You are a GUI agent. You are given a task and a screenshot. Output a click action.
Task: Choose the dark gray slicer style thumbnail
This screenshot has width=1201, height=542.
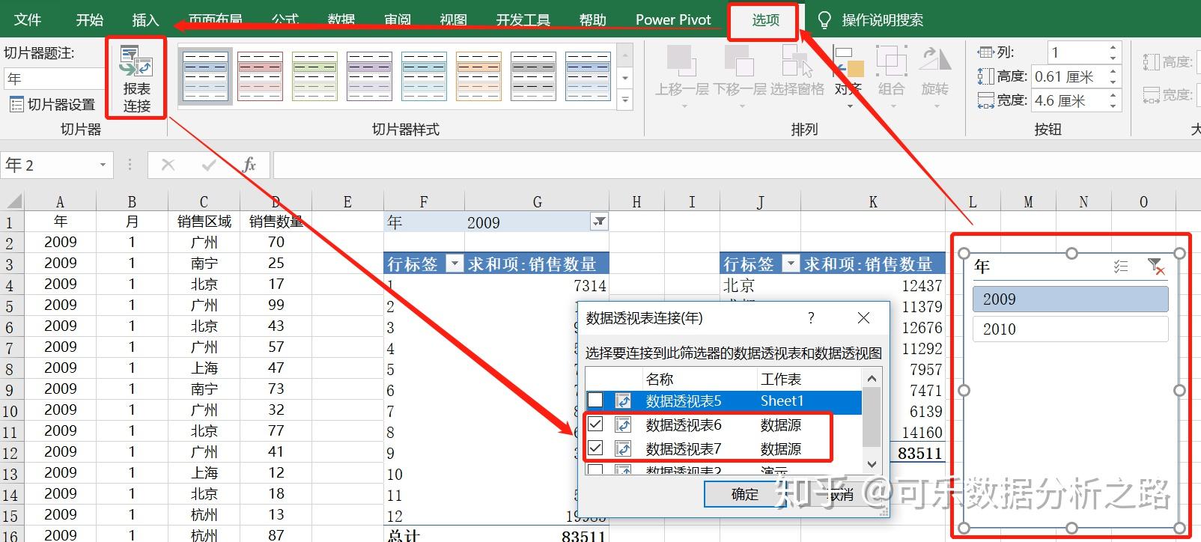coord(533,76)
